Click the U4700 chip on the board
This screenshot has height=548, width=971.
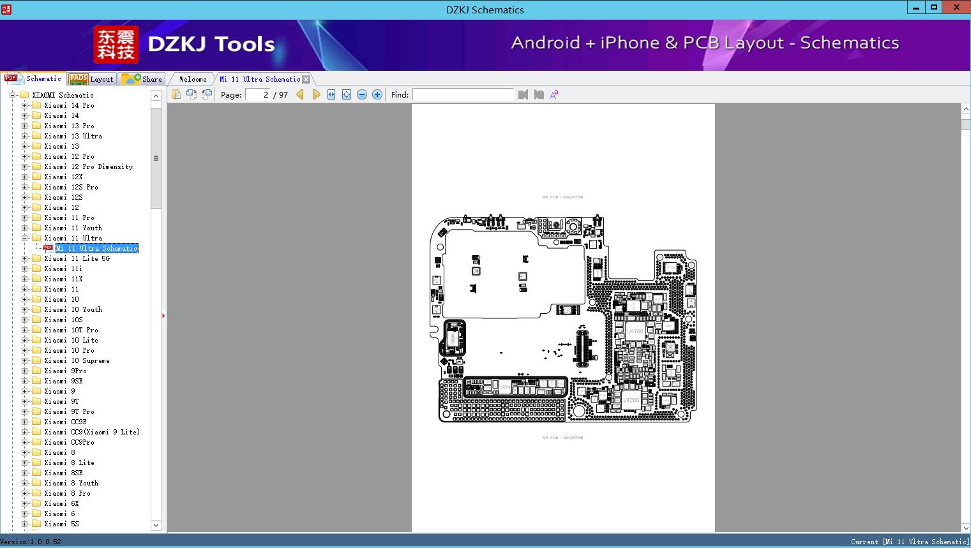click(635, 332)
